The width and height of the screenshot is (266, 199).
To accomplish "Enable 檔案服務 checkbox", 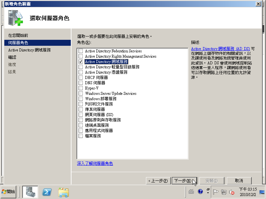I will pyautogui.click(x=81, y=136).
